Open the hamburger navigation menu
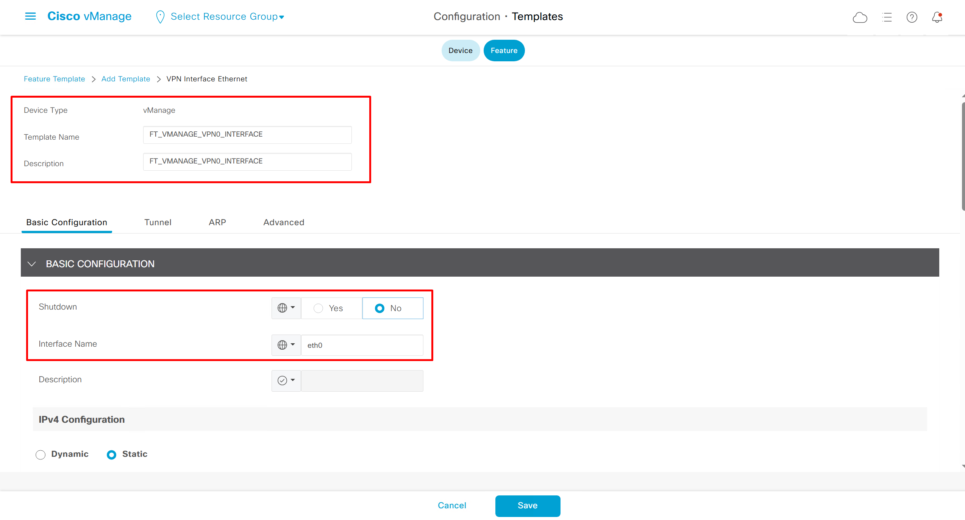Image resolution: width=965 pixels, height=520 pixels. tap(30, 16)
